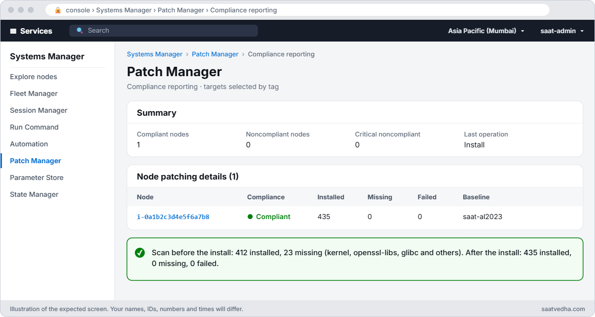The width and height of the screenshot is (595, 317).
Task: Open Session Manager in the sidebar
Action: [x=39, y=110]
